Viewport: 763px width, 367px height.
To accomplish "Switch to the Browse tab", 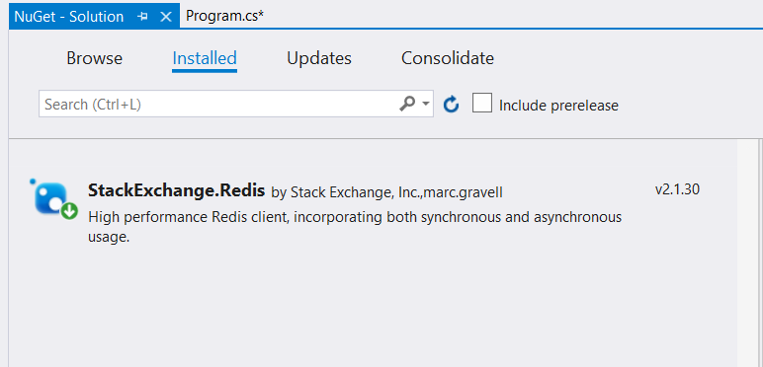I will (95, 58).
